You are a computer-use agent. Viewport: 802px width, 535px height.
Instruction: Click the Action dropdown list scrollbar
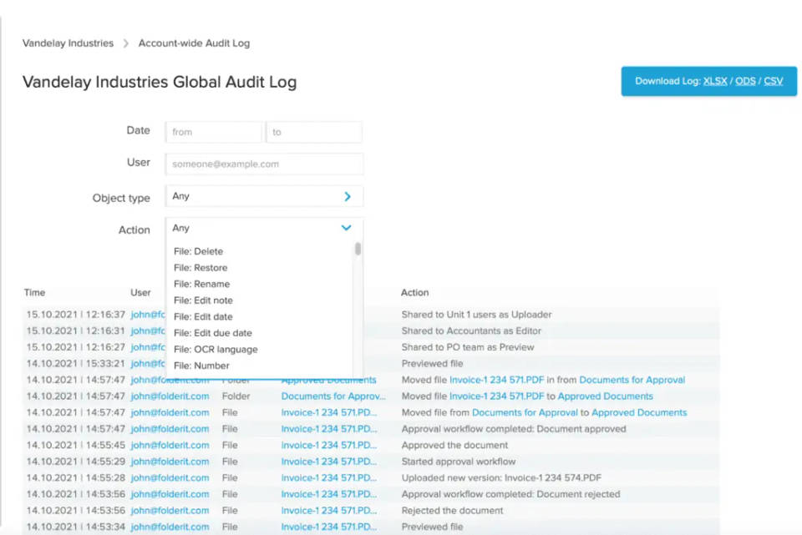coord(358,249)
